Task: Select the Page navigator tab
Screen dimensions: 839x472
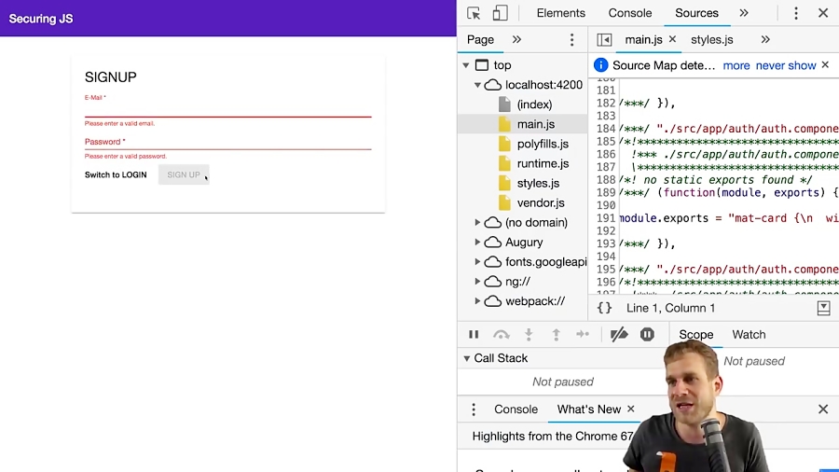Action: click(480, 39)
